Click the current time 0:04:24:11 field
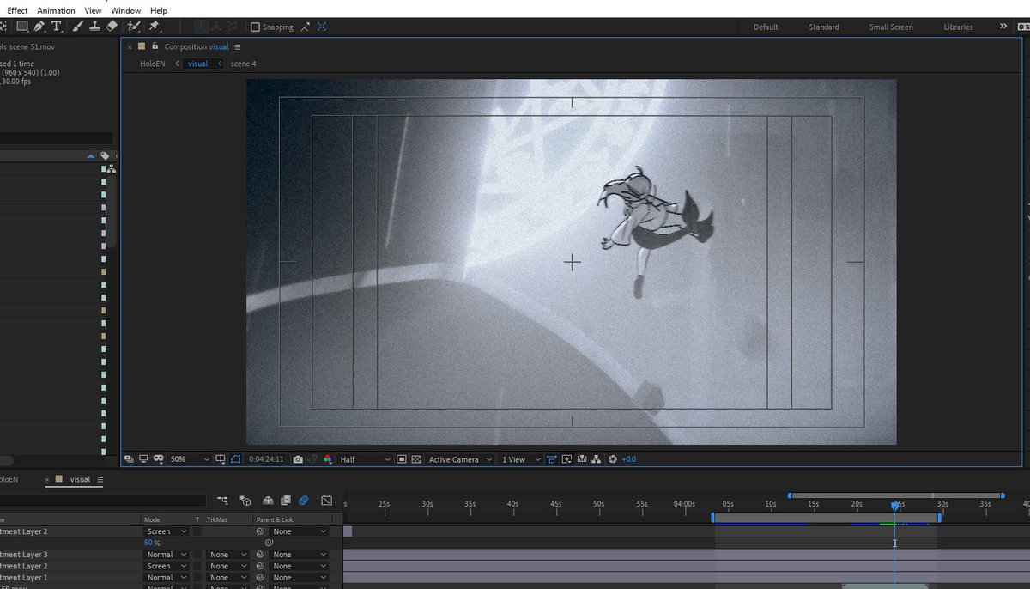Viewport: 1030px width, 589px height. click(x=266, y=459)
